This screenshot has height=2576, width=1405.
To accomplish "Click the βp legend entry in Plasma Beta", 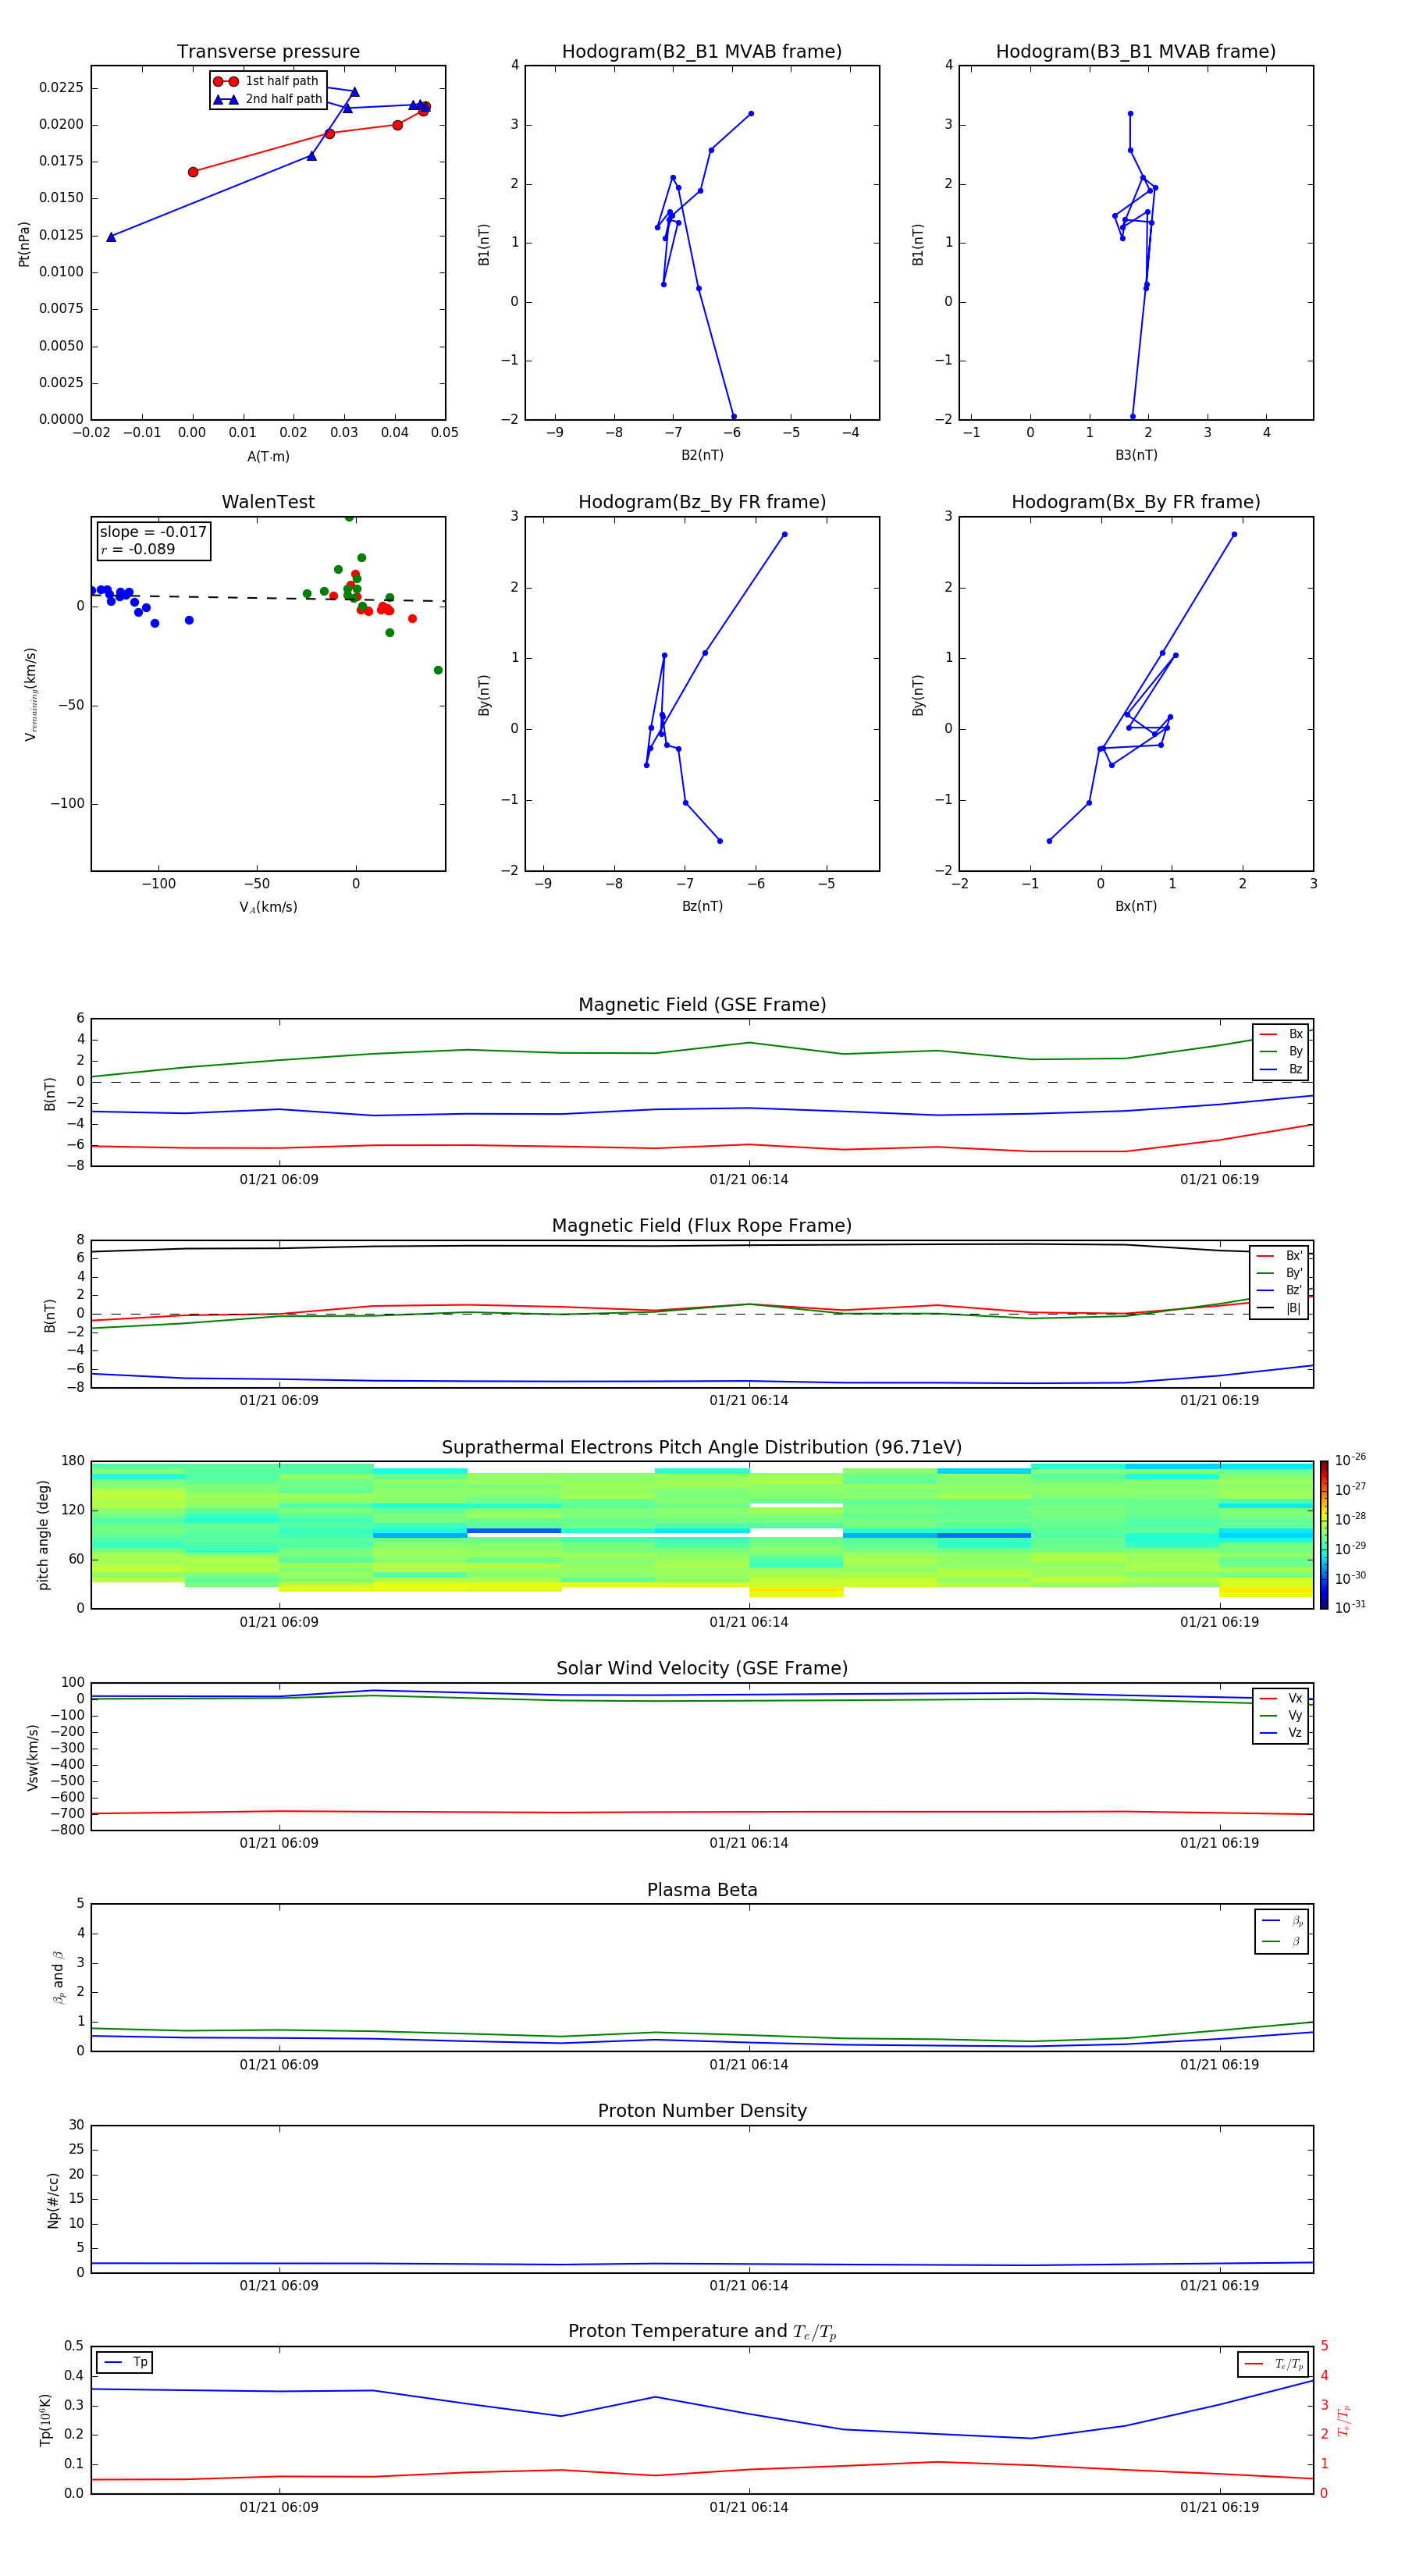I will pos(1282,1921).
